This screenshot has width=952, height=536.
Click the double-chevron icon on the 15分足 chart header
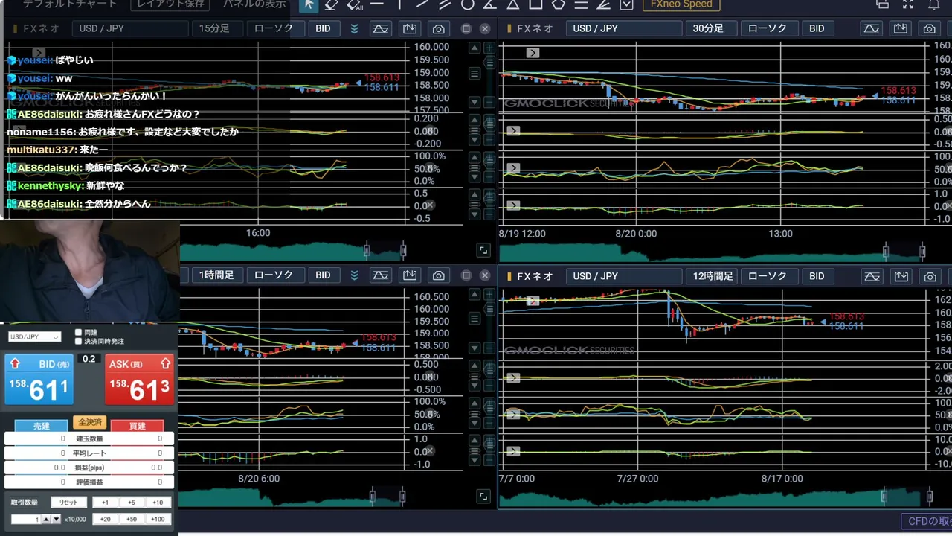click(355, 28)
